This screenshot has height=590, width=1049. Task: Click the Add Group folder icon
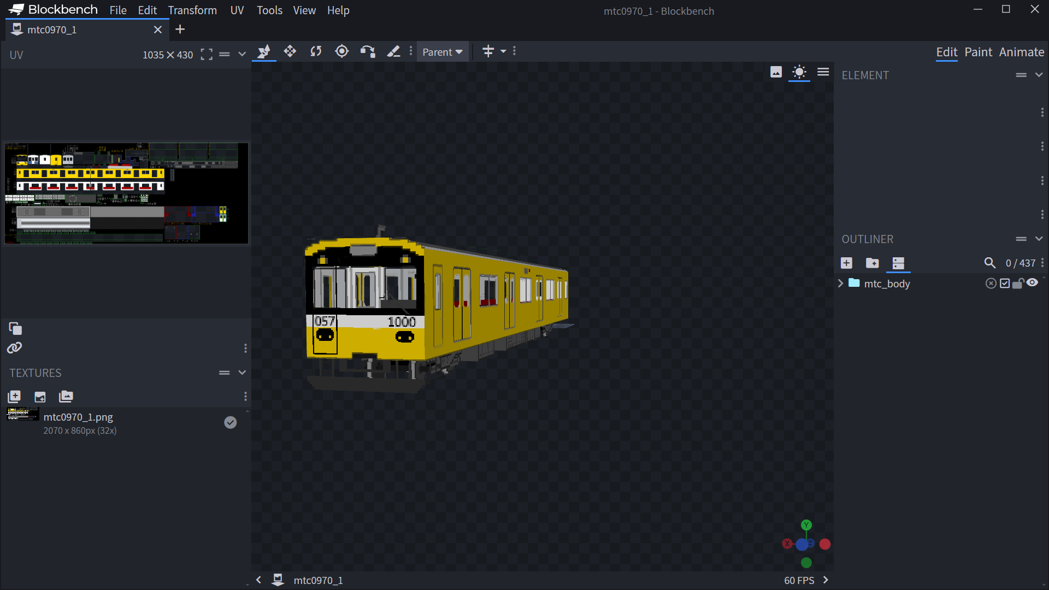(x=873, y=263)
